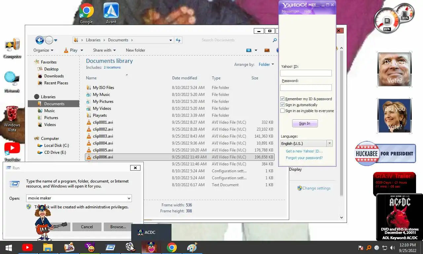Switch to the Run dialog taskbar icon
This screenshot has width=423, height=254.
110,247
